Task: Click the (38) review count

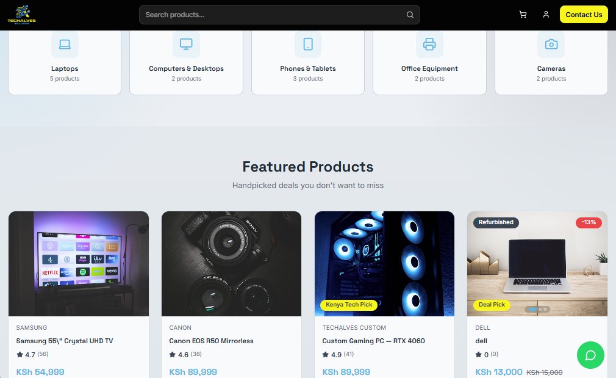Action: [x=196, y=354]
